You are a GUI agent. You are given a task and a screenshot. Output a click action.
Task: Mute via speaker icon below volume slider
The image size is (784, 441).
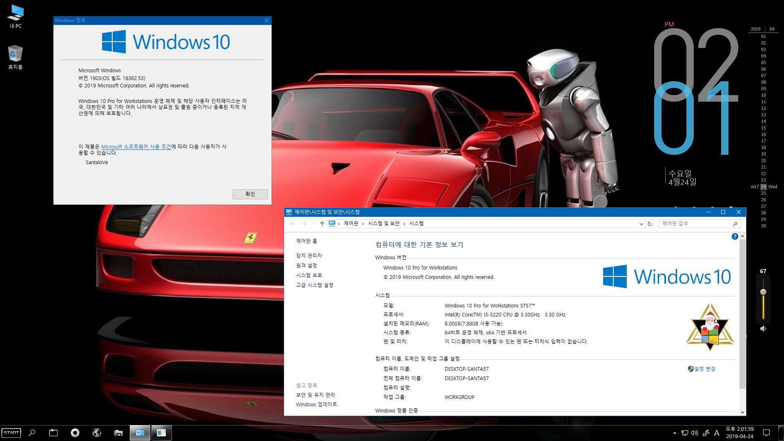(x=763, y=329)
